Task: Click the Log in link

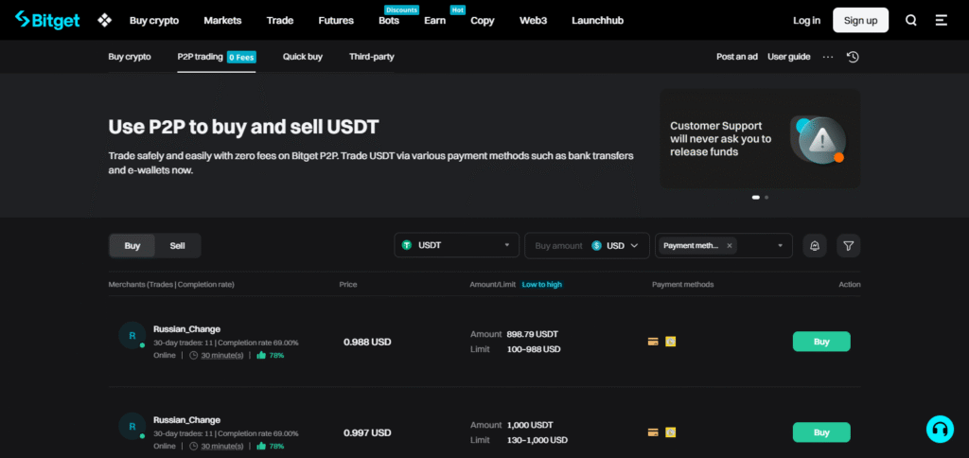Action: tap(806, 21)
